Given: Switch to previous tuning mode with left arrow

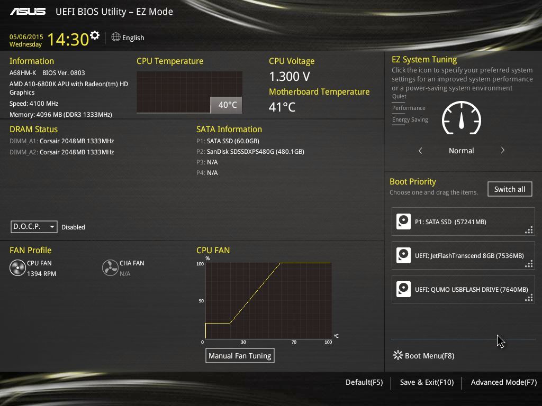Looking at the screenshot, I should point(420,151).
